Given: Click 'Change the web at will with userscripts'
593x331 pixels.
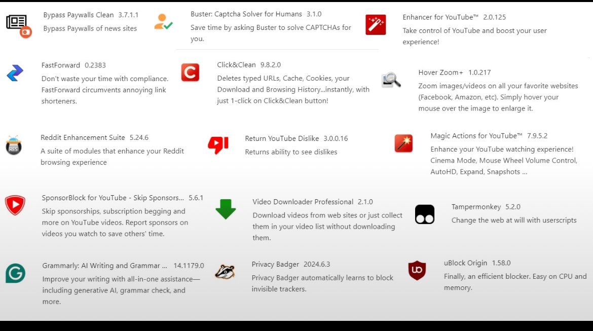Looking at the screenshot, I should [x=514, y=220].
